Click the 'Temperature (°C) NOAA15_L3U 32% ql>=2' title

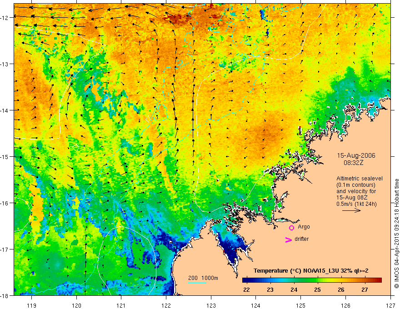(311, 271)
